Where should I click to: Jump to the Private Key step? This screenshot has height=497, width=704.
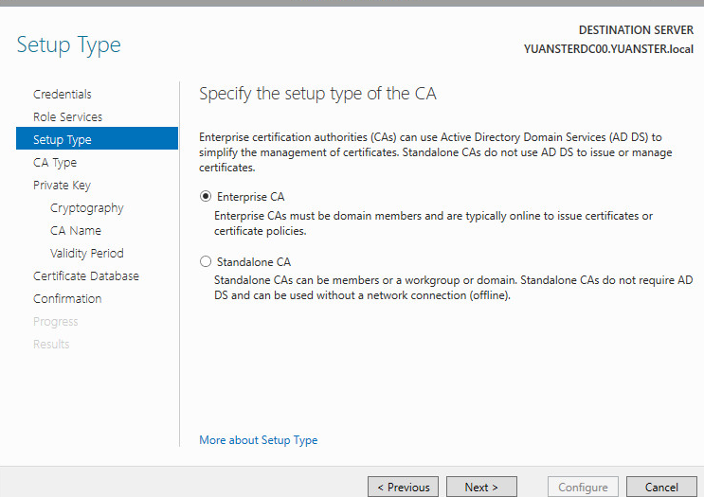(62, 186)
